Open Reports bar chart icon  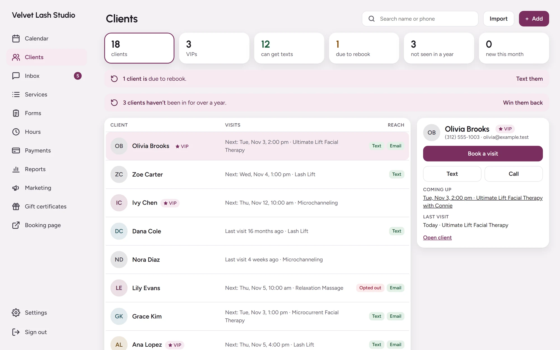pyautogui.click(x=16, y=169)
